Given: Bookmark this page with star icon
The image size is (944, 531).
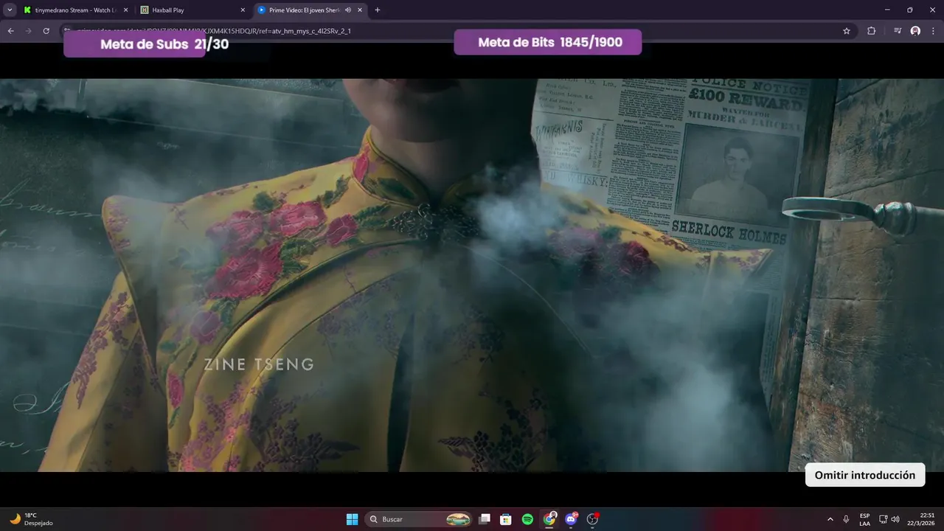Looking at the screenshot, I should point(847,31).
